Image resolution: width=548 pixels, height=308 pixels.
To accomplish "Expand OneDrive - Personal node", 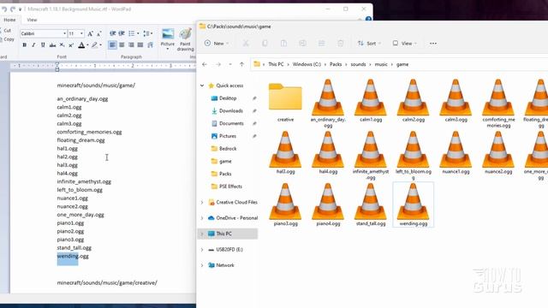I will click(x=202, y=218).
